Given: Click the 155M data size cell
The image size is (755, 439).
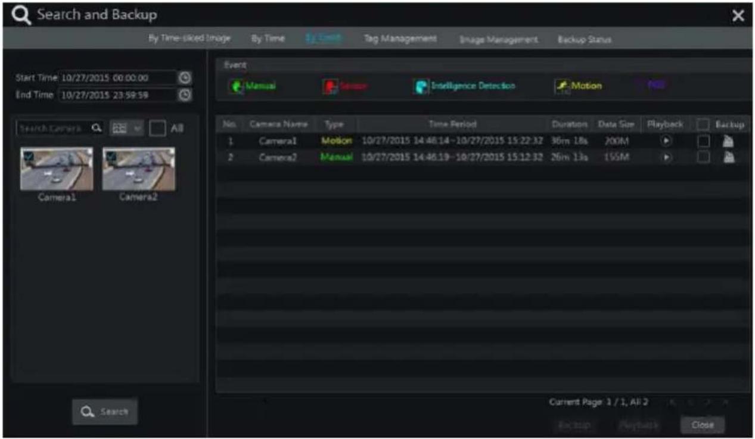Looking at the screenshot, I should coord(616,157).
